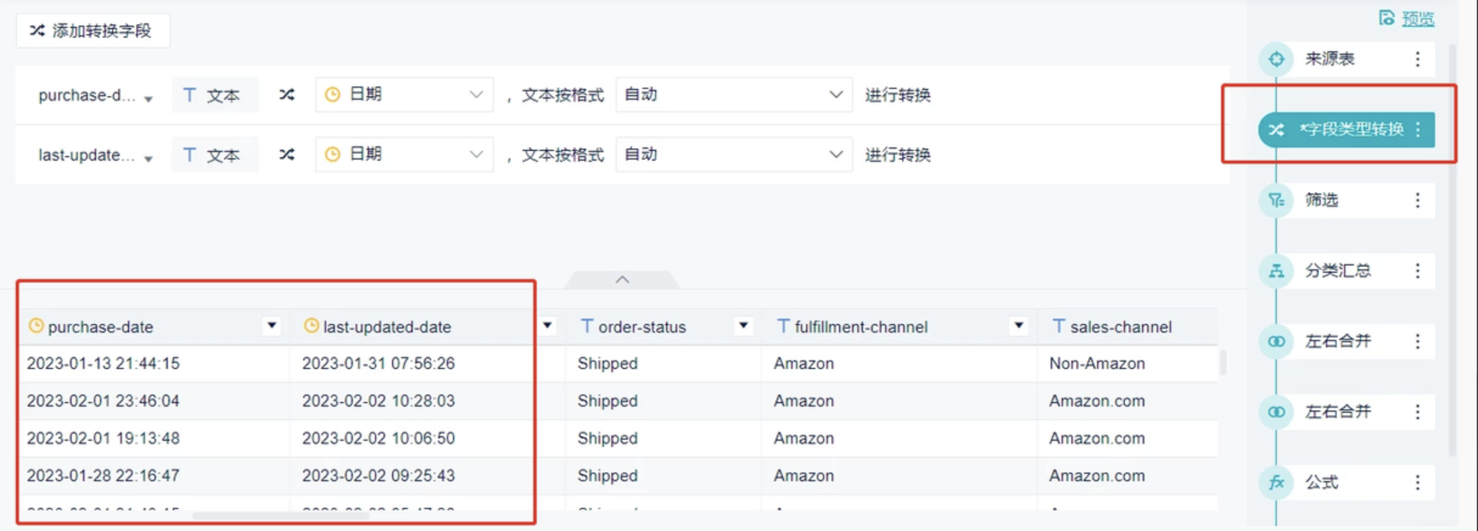1478x531 pixels.
Task: Open the order-status column filter arrow
Action: click(743, 326)
